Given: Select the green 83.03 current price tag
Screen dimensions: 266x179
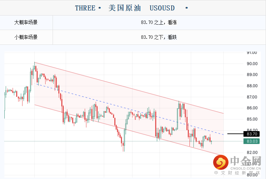Looking at the screenshot, I should 253,142.
